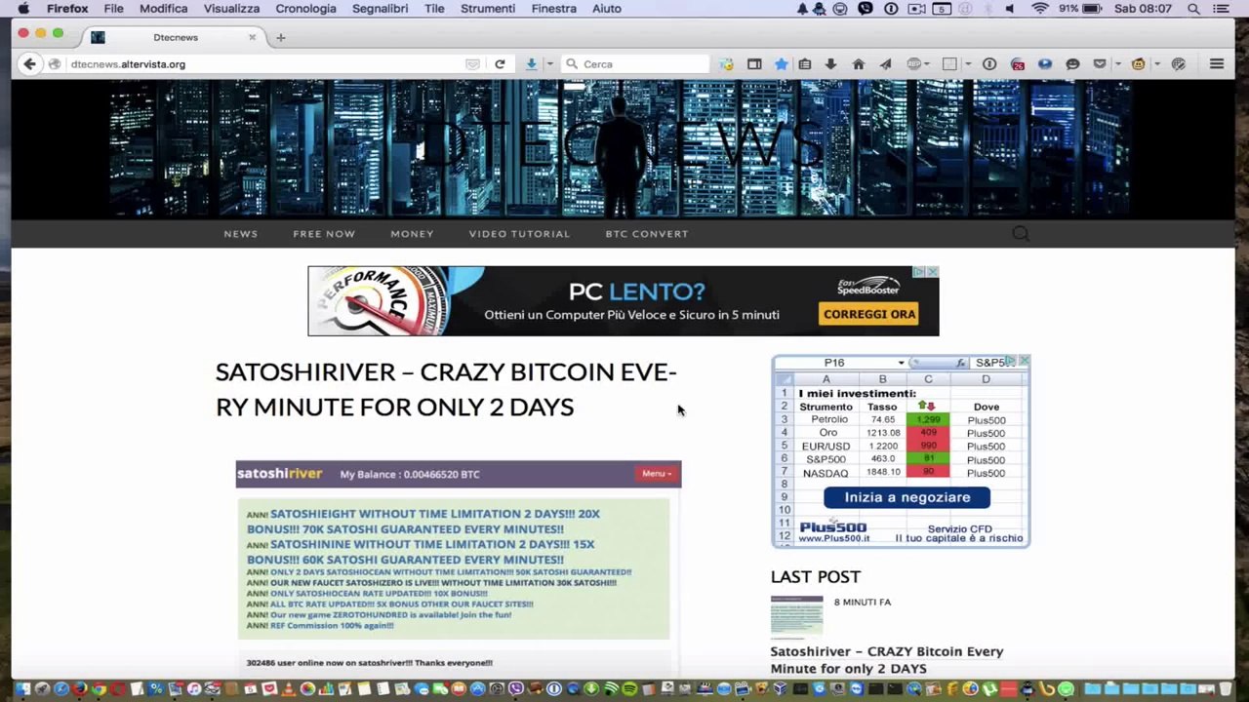
Task: Open the Segnalibri menu
Action: 381,9
